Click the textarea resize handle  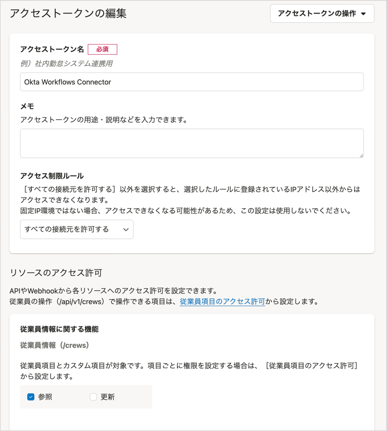pos(362,155)
